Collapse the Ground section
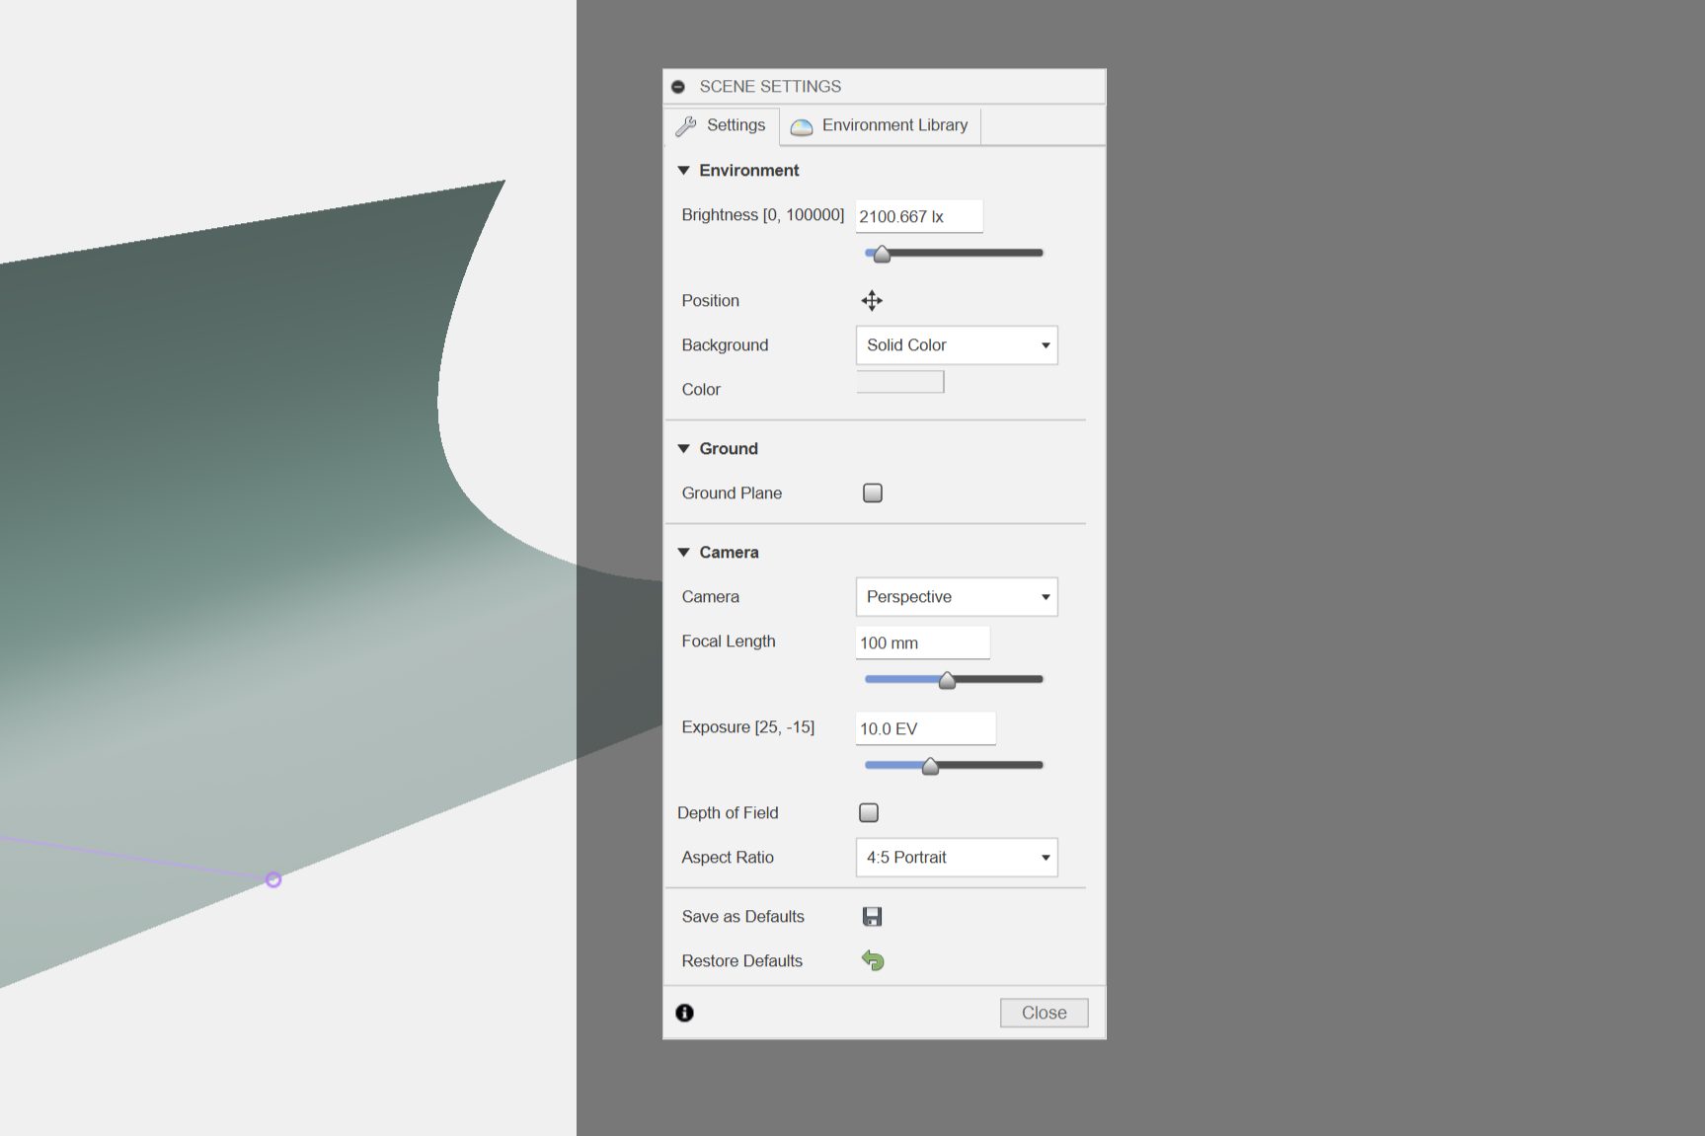The image size is (1705, 1136). pos(683,449)
